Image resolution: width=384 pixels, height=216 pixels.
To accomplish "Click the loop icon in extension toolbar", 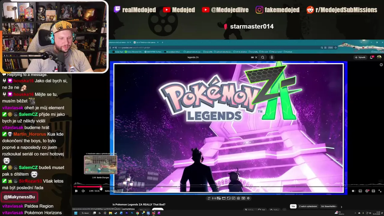I will [209, 198].
